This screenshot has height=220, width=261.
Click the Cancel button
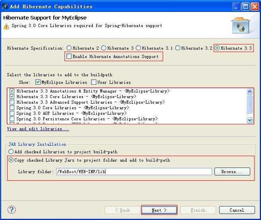click(x=237, y=210)
